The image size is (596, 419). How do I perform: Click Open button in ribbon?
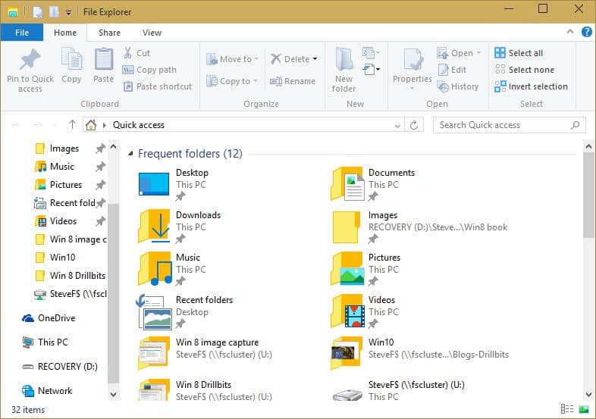459,53
